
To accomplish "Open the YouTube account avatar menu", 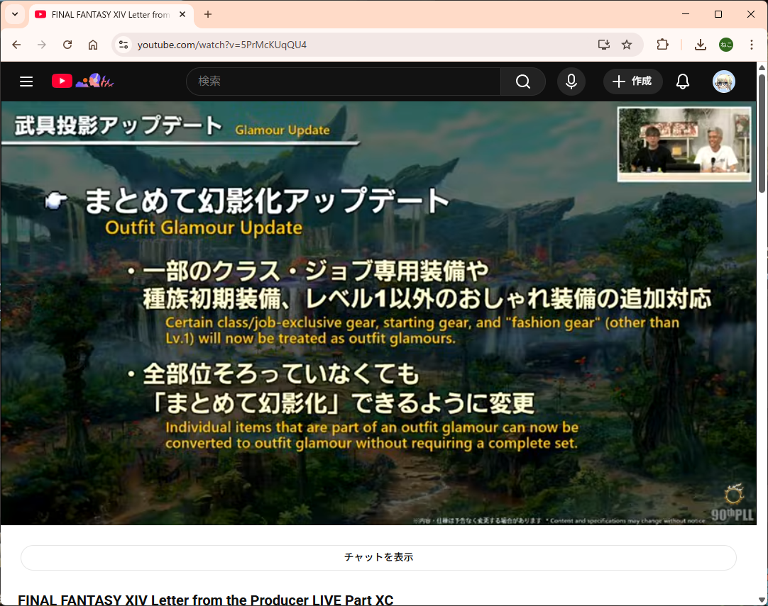I will click(x=723, y=82).
